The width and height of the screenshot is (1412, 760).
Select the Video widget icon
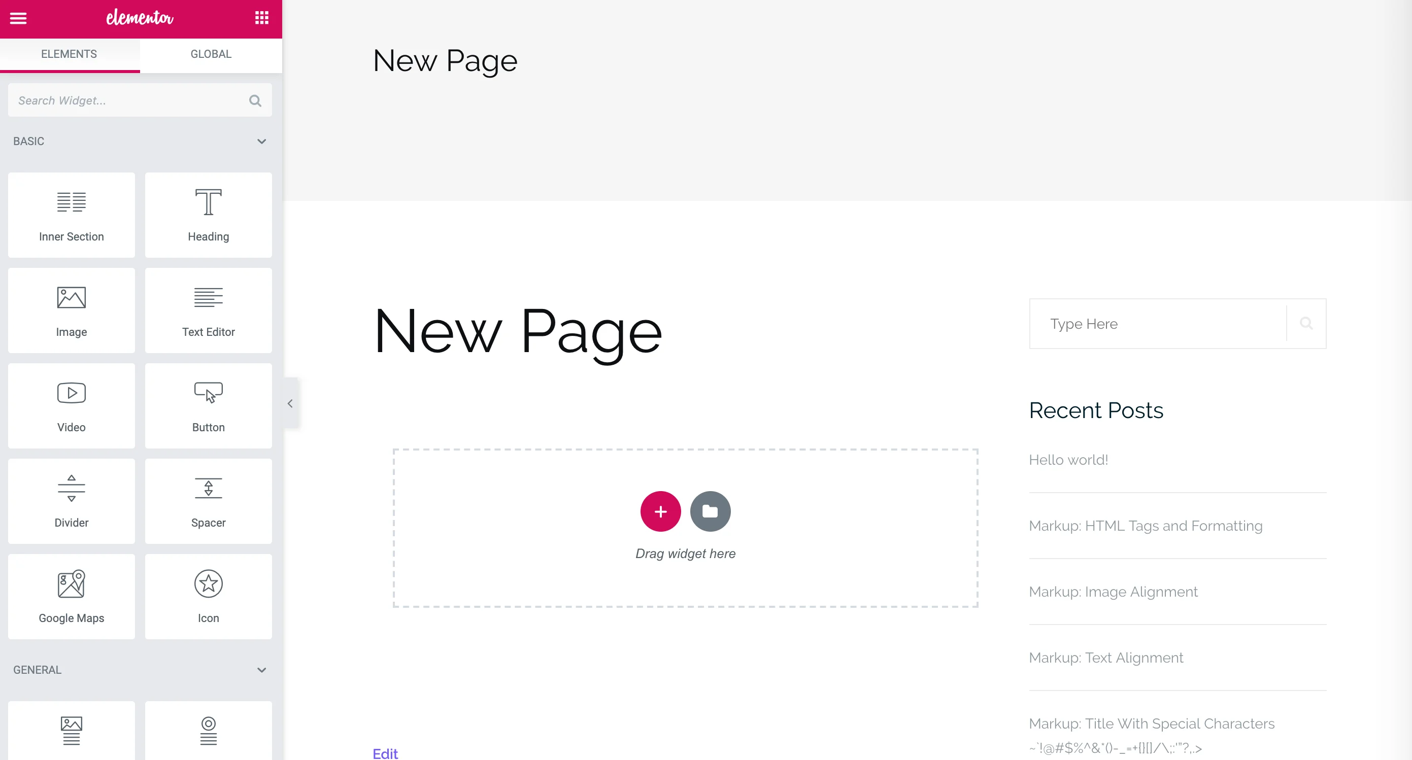(71, 393)
